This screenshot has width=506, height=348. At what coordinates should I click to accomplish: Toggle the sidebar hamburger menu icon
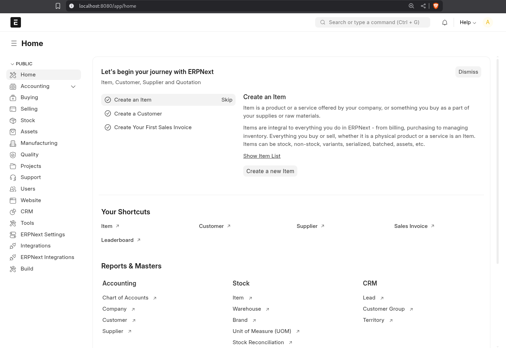[14, 43]
